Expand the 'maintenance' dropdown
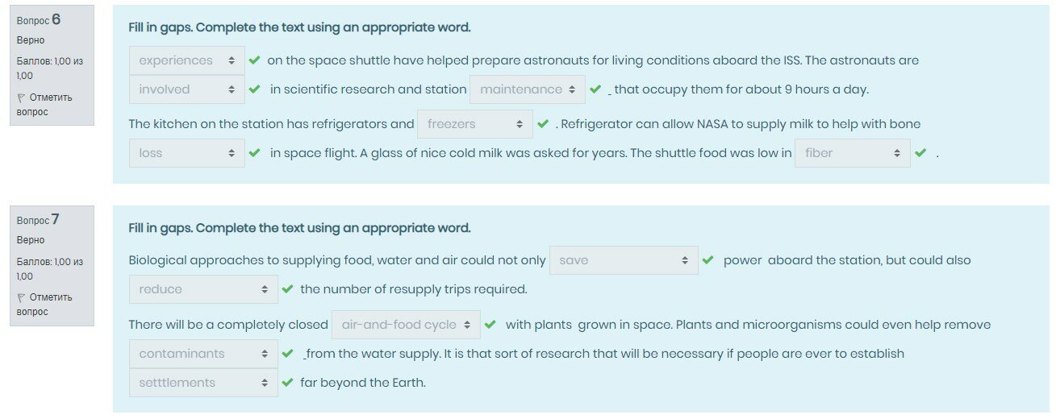 tap(528, 89)
